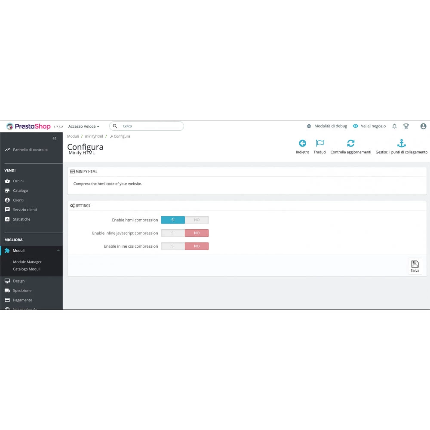430x430 pixels.
Task: Open Statistiche in sidebar
Action: pos(21,219)
